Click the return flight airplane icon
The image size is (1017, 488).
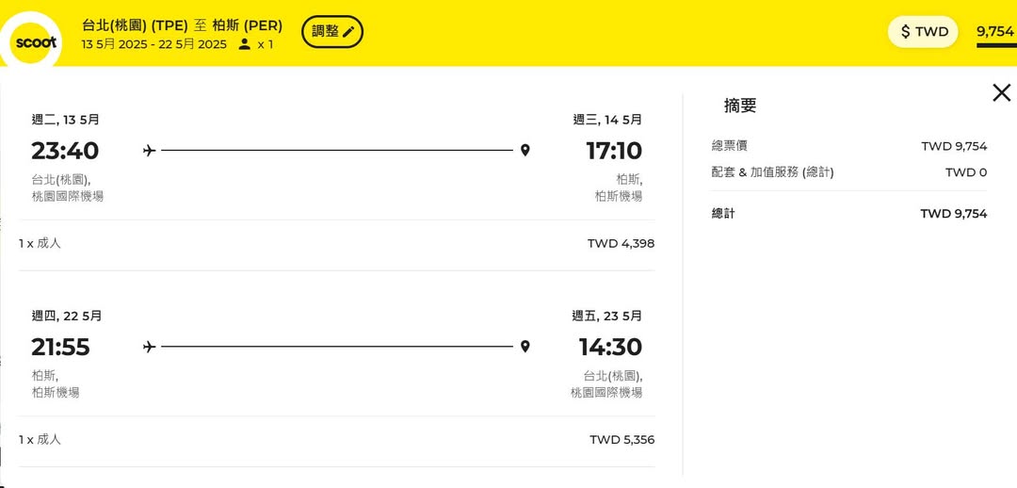coord(149,347)
